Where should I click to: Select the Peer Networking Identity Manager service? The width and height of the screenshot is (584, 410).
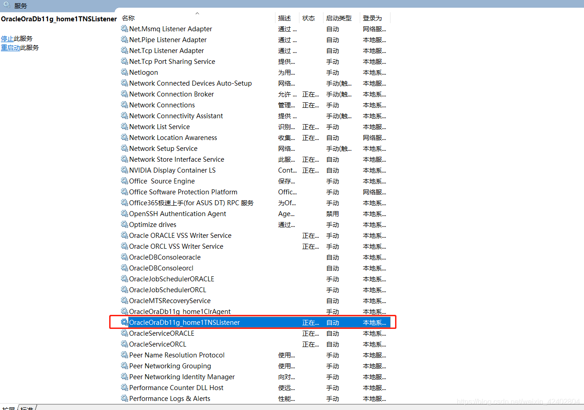(x=182, y=376)
